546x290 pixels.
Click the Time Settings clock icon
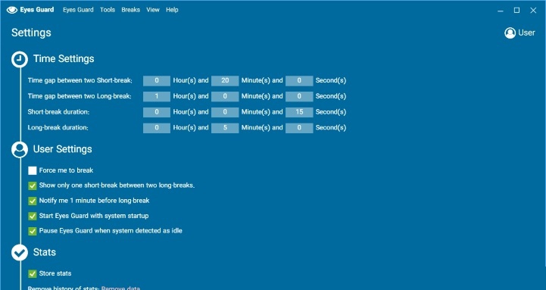20,59
